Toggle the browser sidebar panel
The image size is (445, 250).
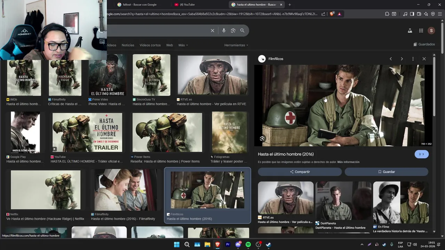click(412, 14)
